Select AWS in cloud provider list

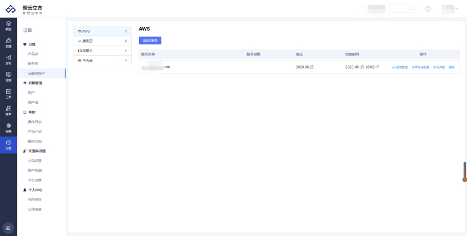click(x=102, y=31)
